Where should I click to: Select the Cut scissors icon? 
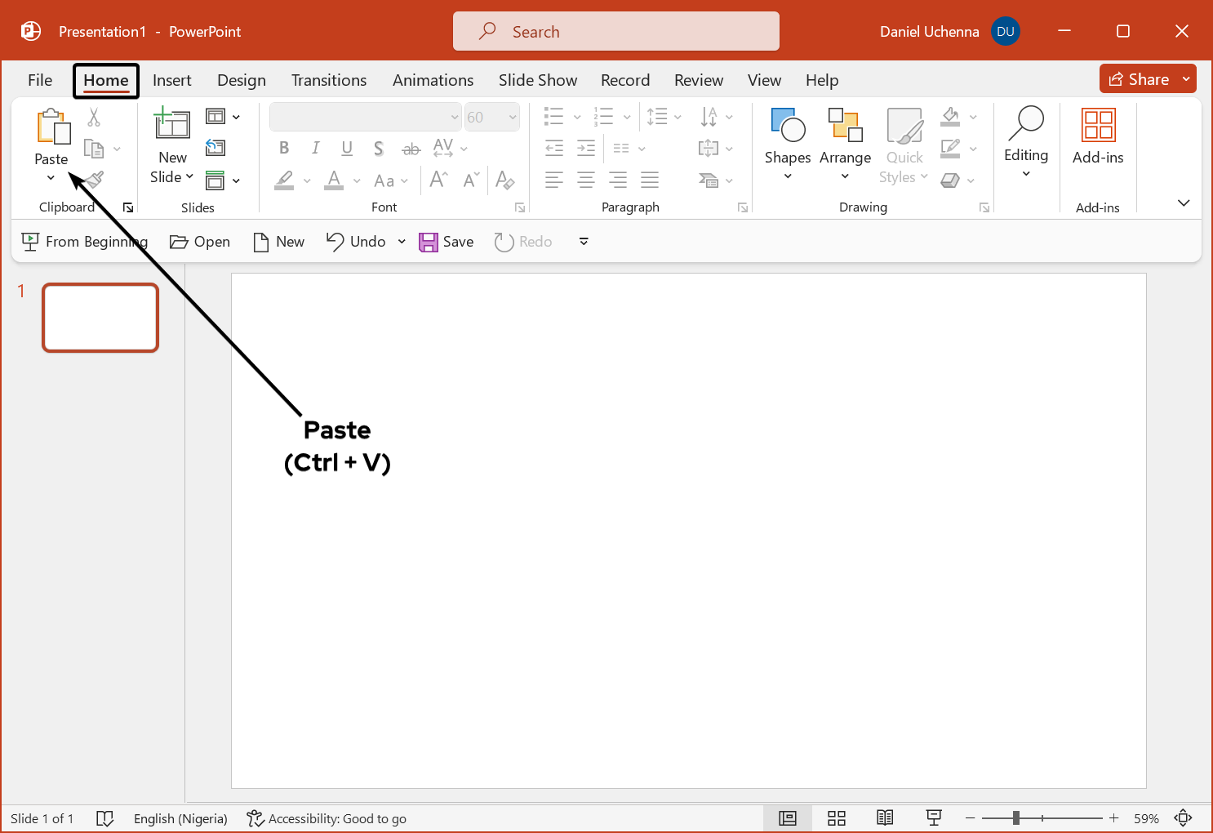[94, 118]
